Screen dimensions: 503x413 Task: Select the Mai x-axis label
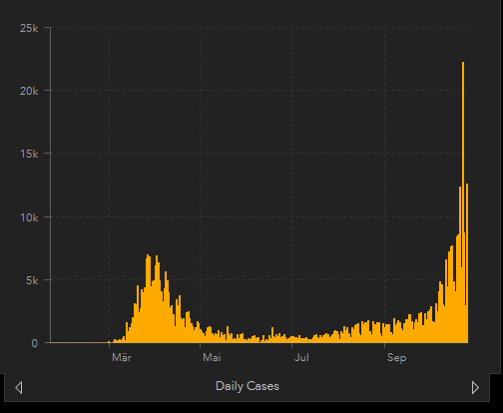tap(212, 357)
